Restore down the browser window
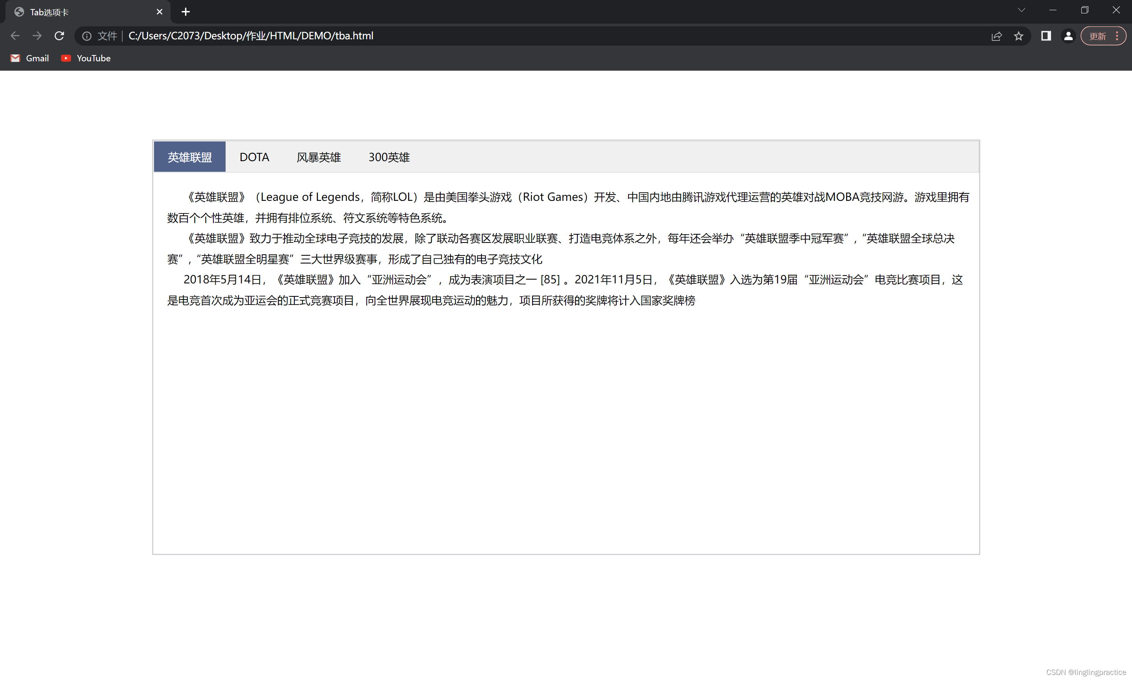 point(1084,10)
